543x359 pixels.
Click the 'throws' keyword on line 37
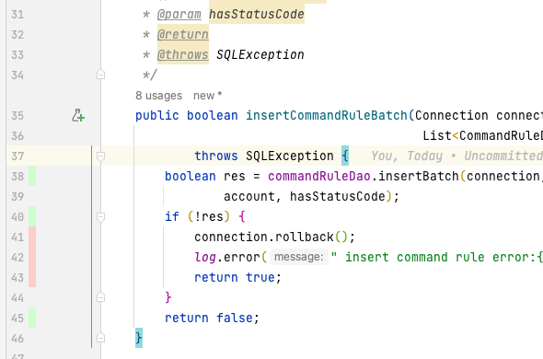(216, 156)
